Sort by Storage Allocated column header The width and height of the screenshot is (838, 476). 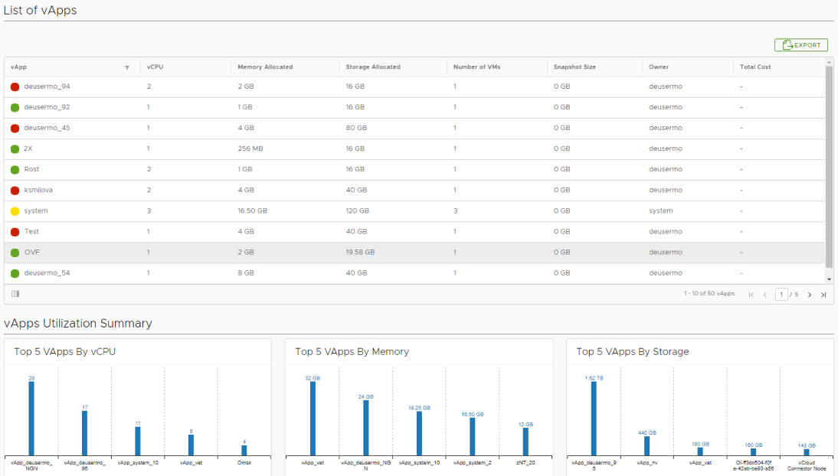(373, 67)
